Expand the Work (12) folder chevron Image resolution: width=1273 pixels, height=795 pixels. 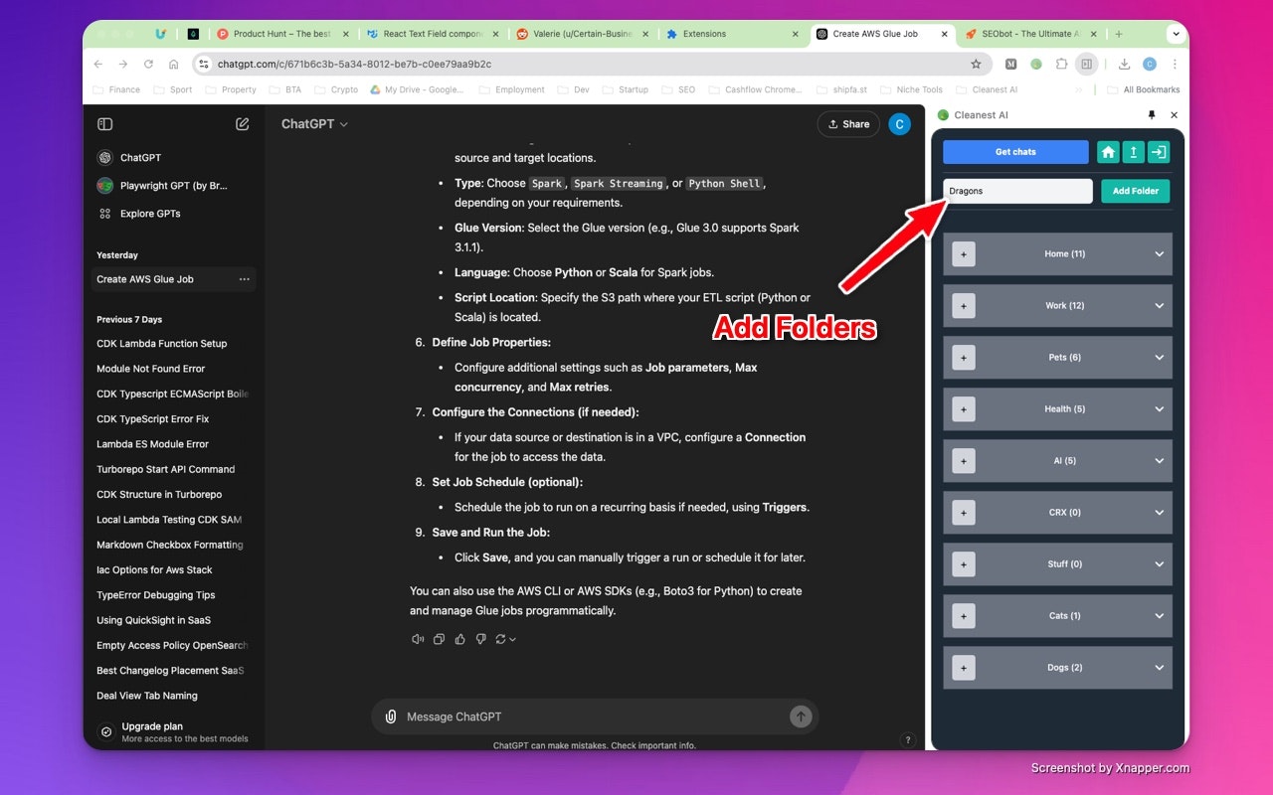[x=1159, y=306]
